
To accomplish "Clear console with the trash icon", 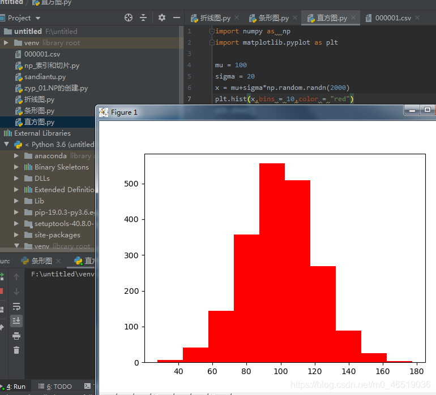I will [x=16, y=350].
